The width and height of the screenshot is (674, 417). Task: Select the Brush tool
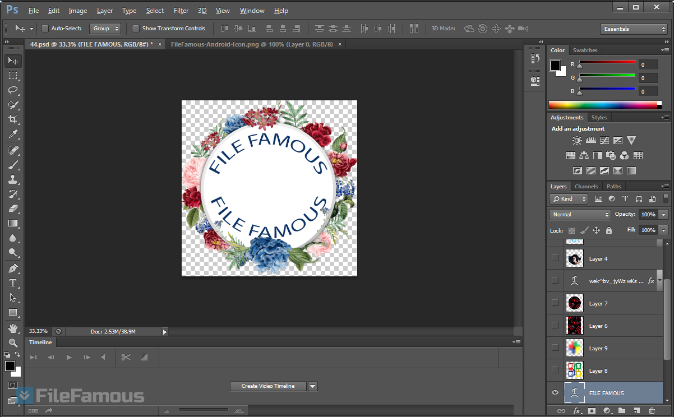pos(13,165)
